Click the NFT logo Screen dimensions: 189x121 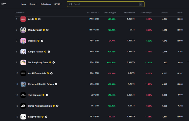(x=3, y=4)
